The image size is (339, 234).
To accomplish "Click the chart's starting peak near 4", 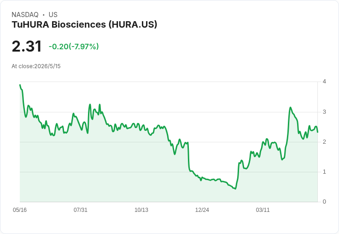I will (x=20, y=85).
